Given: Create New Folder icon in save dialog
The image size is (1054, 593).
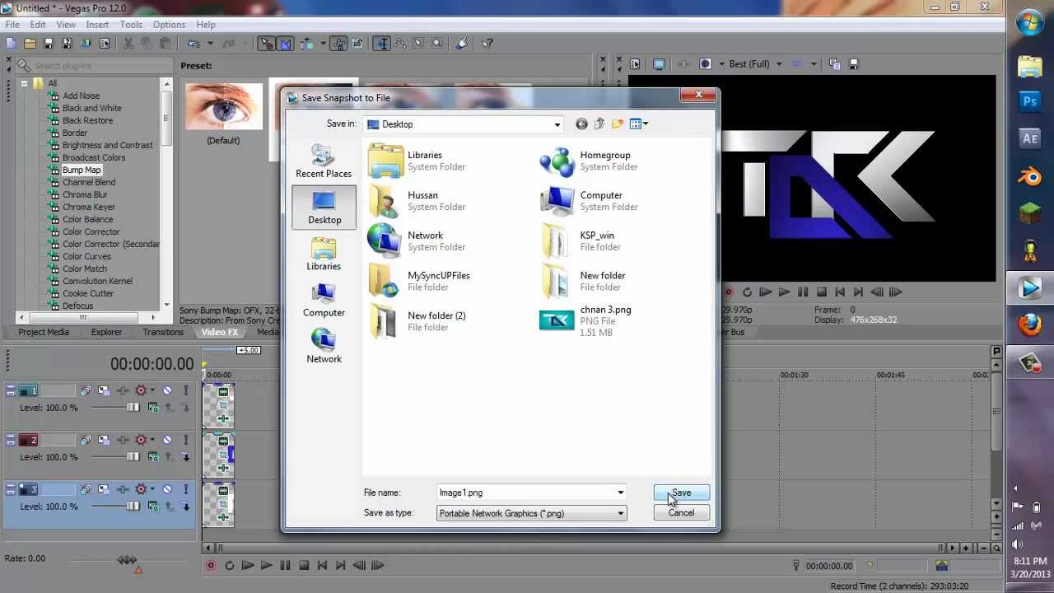Looking at the screenshot, I should (618, 124).
